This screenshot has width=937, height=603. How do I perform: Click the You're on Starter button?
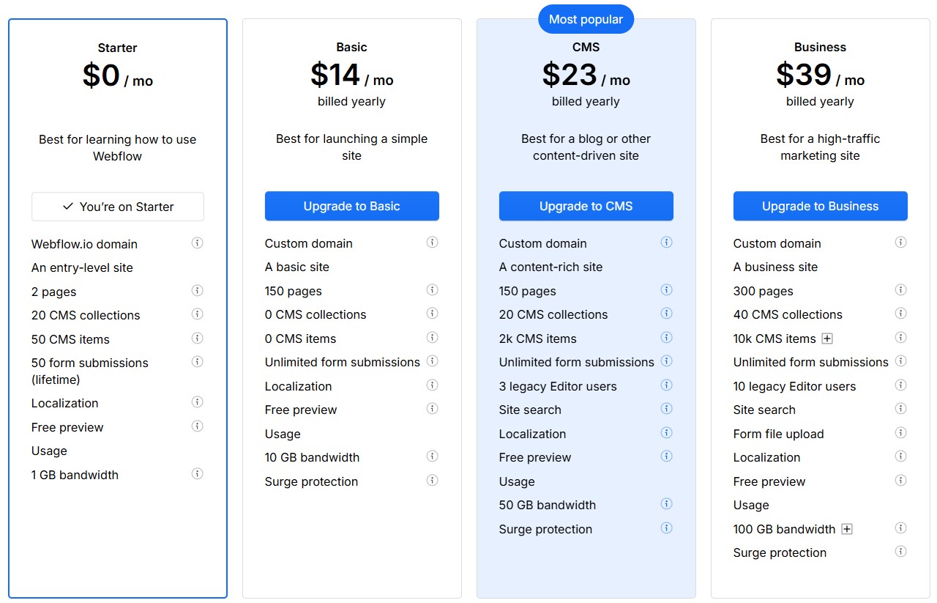click(x=118, y=207)
